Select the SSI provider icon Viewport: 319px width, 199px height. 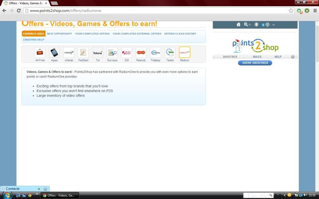pos(126,52)
